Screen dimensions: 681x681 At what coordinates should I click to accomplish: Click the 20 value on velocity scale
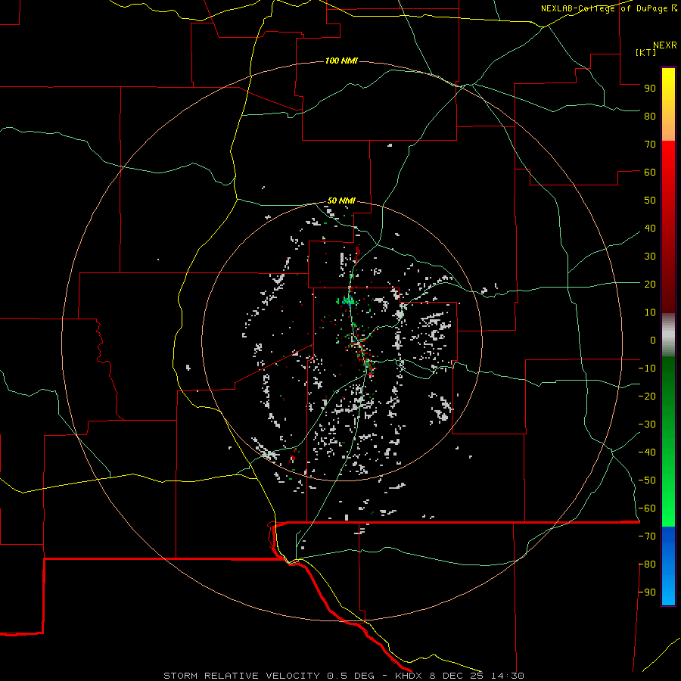[x=650, y=284]
